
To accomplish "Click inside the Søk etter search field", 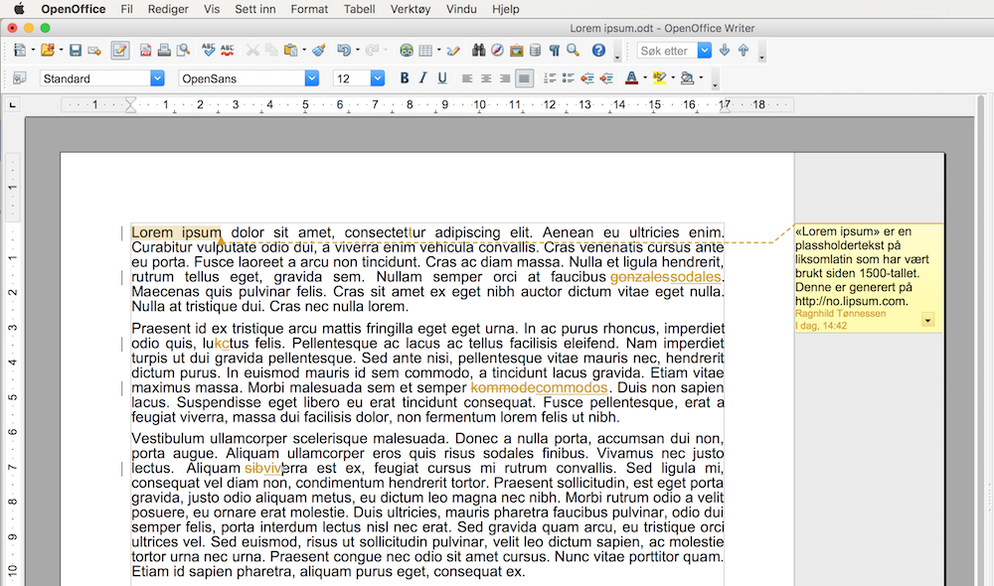I will 665,51.
